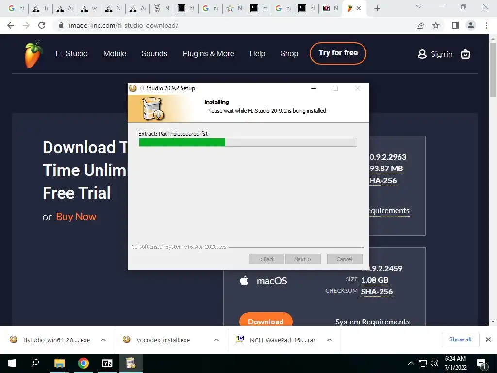
Task: Go back with the browser back arrow
Action: pos(11,25)
